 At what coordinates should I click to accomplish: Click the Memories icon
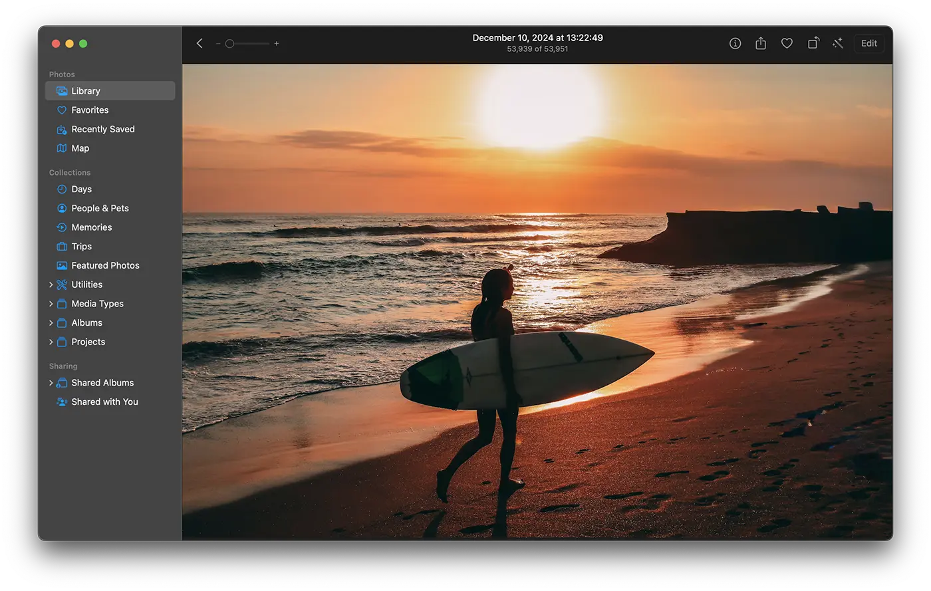tap(62, 227)
